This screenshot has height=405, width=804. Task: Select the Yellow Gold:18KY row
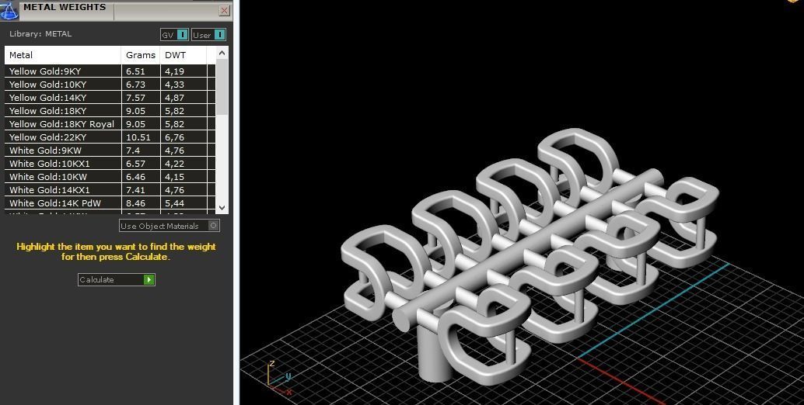pyautogui.click(x=110, y=111)
